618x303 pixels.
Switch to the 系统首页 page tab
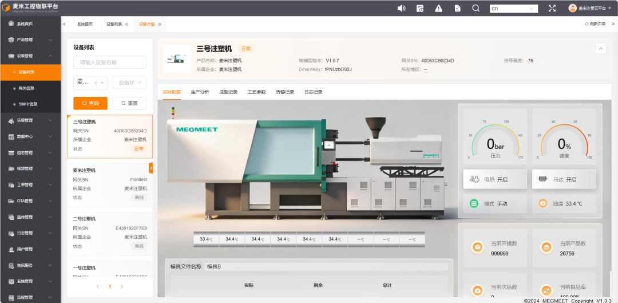coord(85,24)
